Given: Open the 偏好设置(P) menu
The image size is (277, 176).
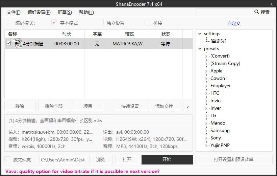Looking at the screenshot, I should [x=39, y=12].
